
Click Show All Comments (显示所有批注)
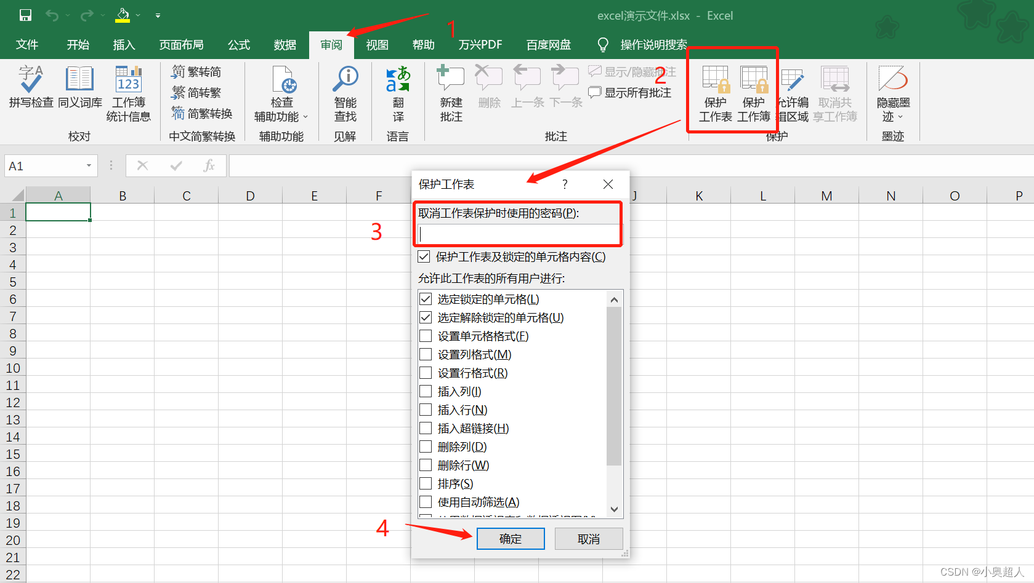tap(630, 93)
